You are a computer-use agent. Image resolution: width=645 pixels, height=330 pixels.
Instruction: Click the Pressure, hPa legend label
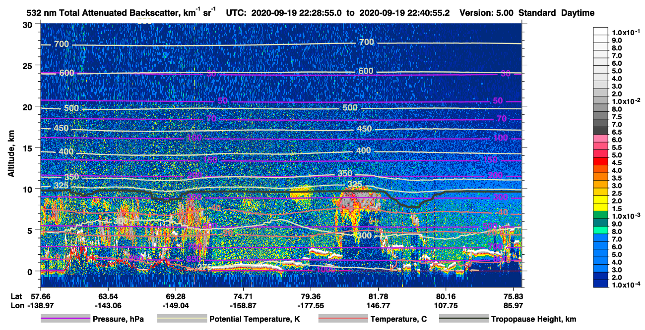tap(119, 319)
